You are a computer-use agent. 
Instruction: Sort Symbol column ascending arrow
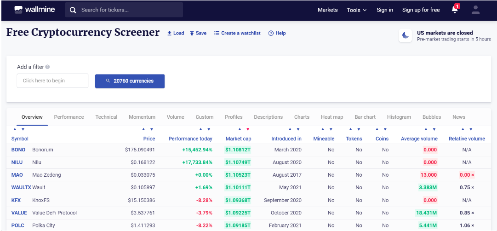[x=15, y=129]
